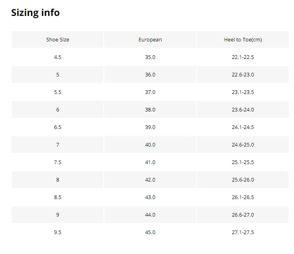Click European size 40.0 cell
Screen dimensions: 294x254
click(x=150, y=145)
